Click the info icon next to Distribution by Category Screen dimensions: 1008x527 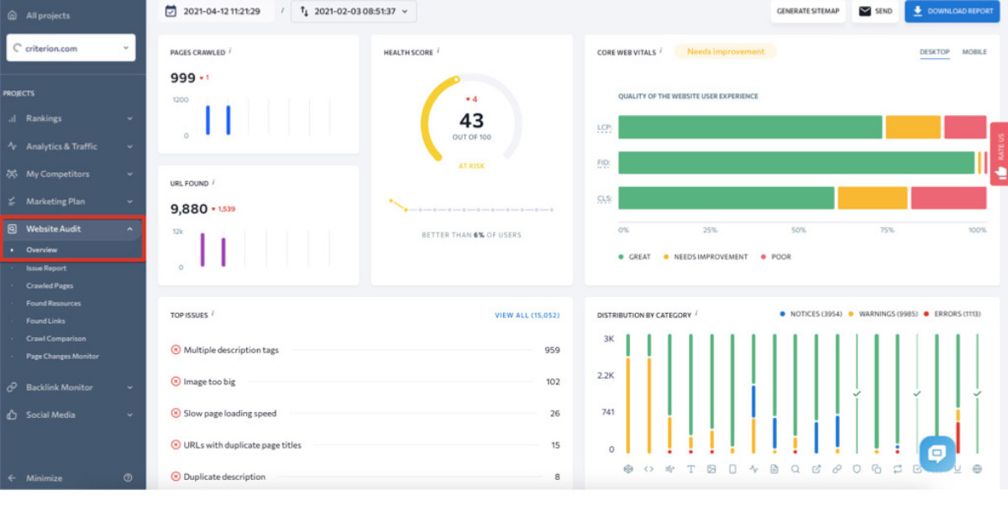tap(696, 314)
